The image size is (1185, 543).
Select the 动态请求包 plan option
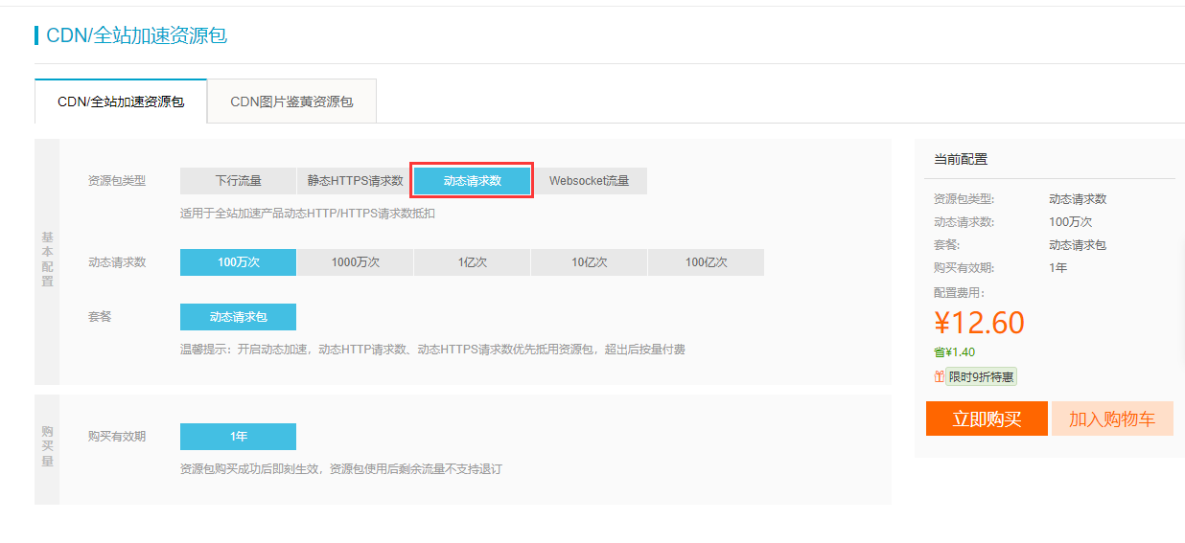pyautogui.click(x=238, y=317)
